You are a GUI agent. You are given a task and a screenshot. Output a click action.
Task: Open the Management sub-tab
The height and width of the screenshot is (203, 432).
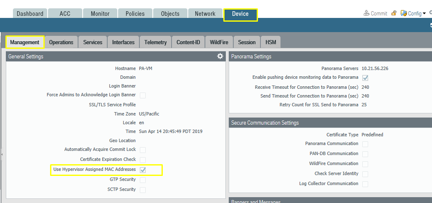click(25, 43)
